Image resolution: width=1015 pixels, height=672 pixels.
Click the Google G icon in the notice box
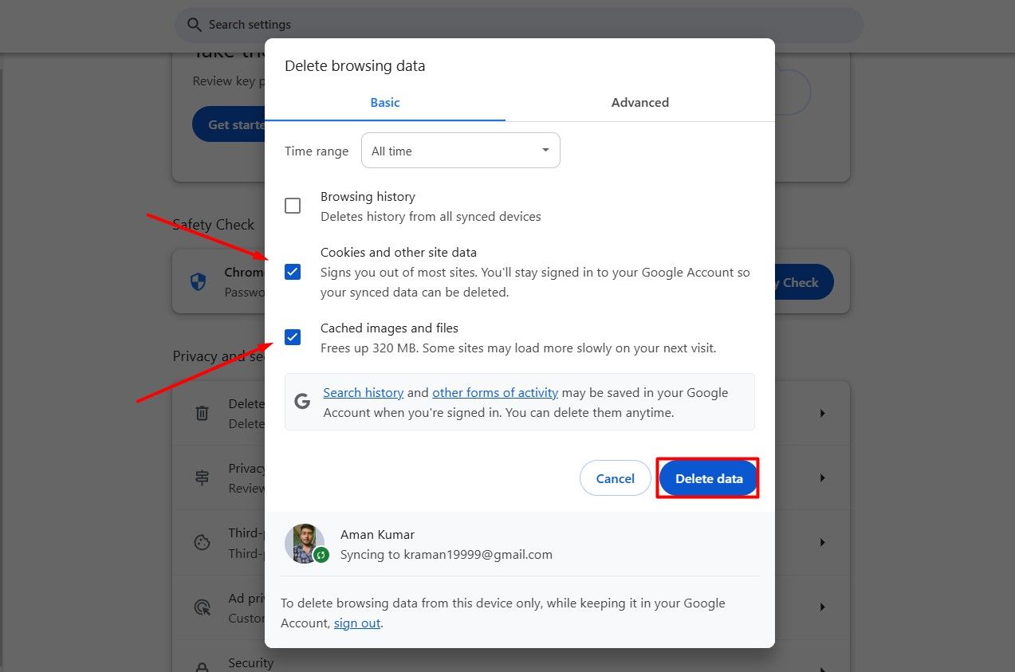tap(301, 401)
